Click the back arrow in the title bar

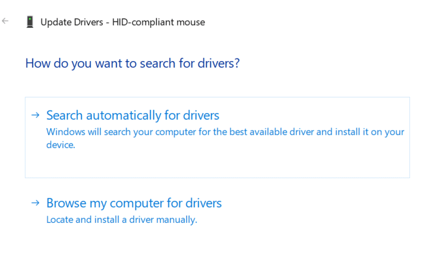click(x=6, y=21)
